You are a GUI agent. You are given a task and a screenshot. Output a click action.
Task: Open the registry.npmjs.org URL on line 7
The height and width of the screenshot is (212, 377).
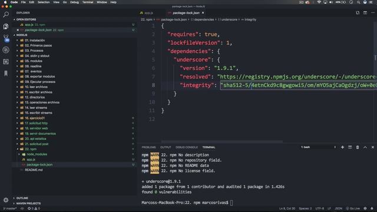pos(298,77)
